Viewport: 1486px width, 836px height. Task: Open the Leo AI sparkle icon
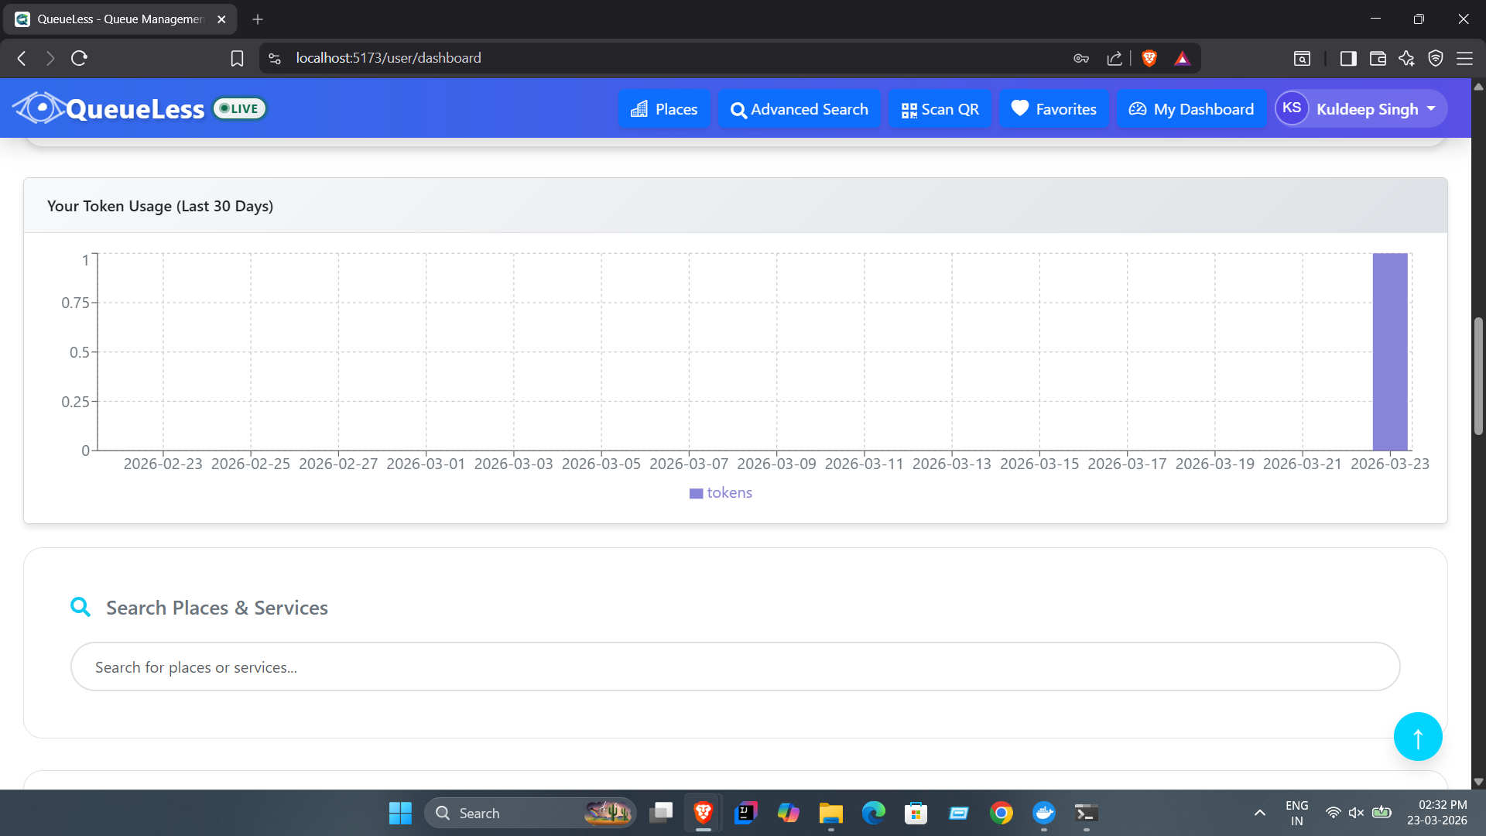[x=1406, y=58]
